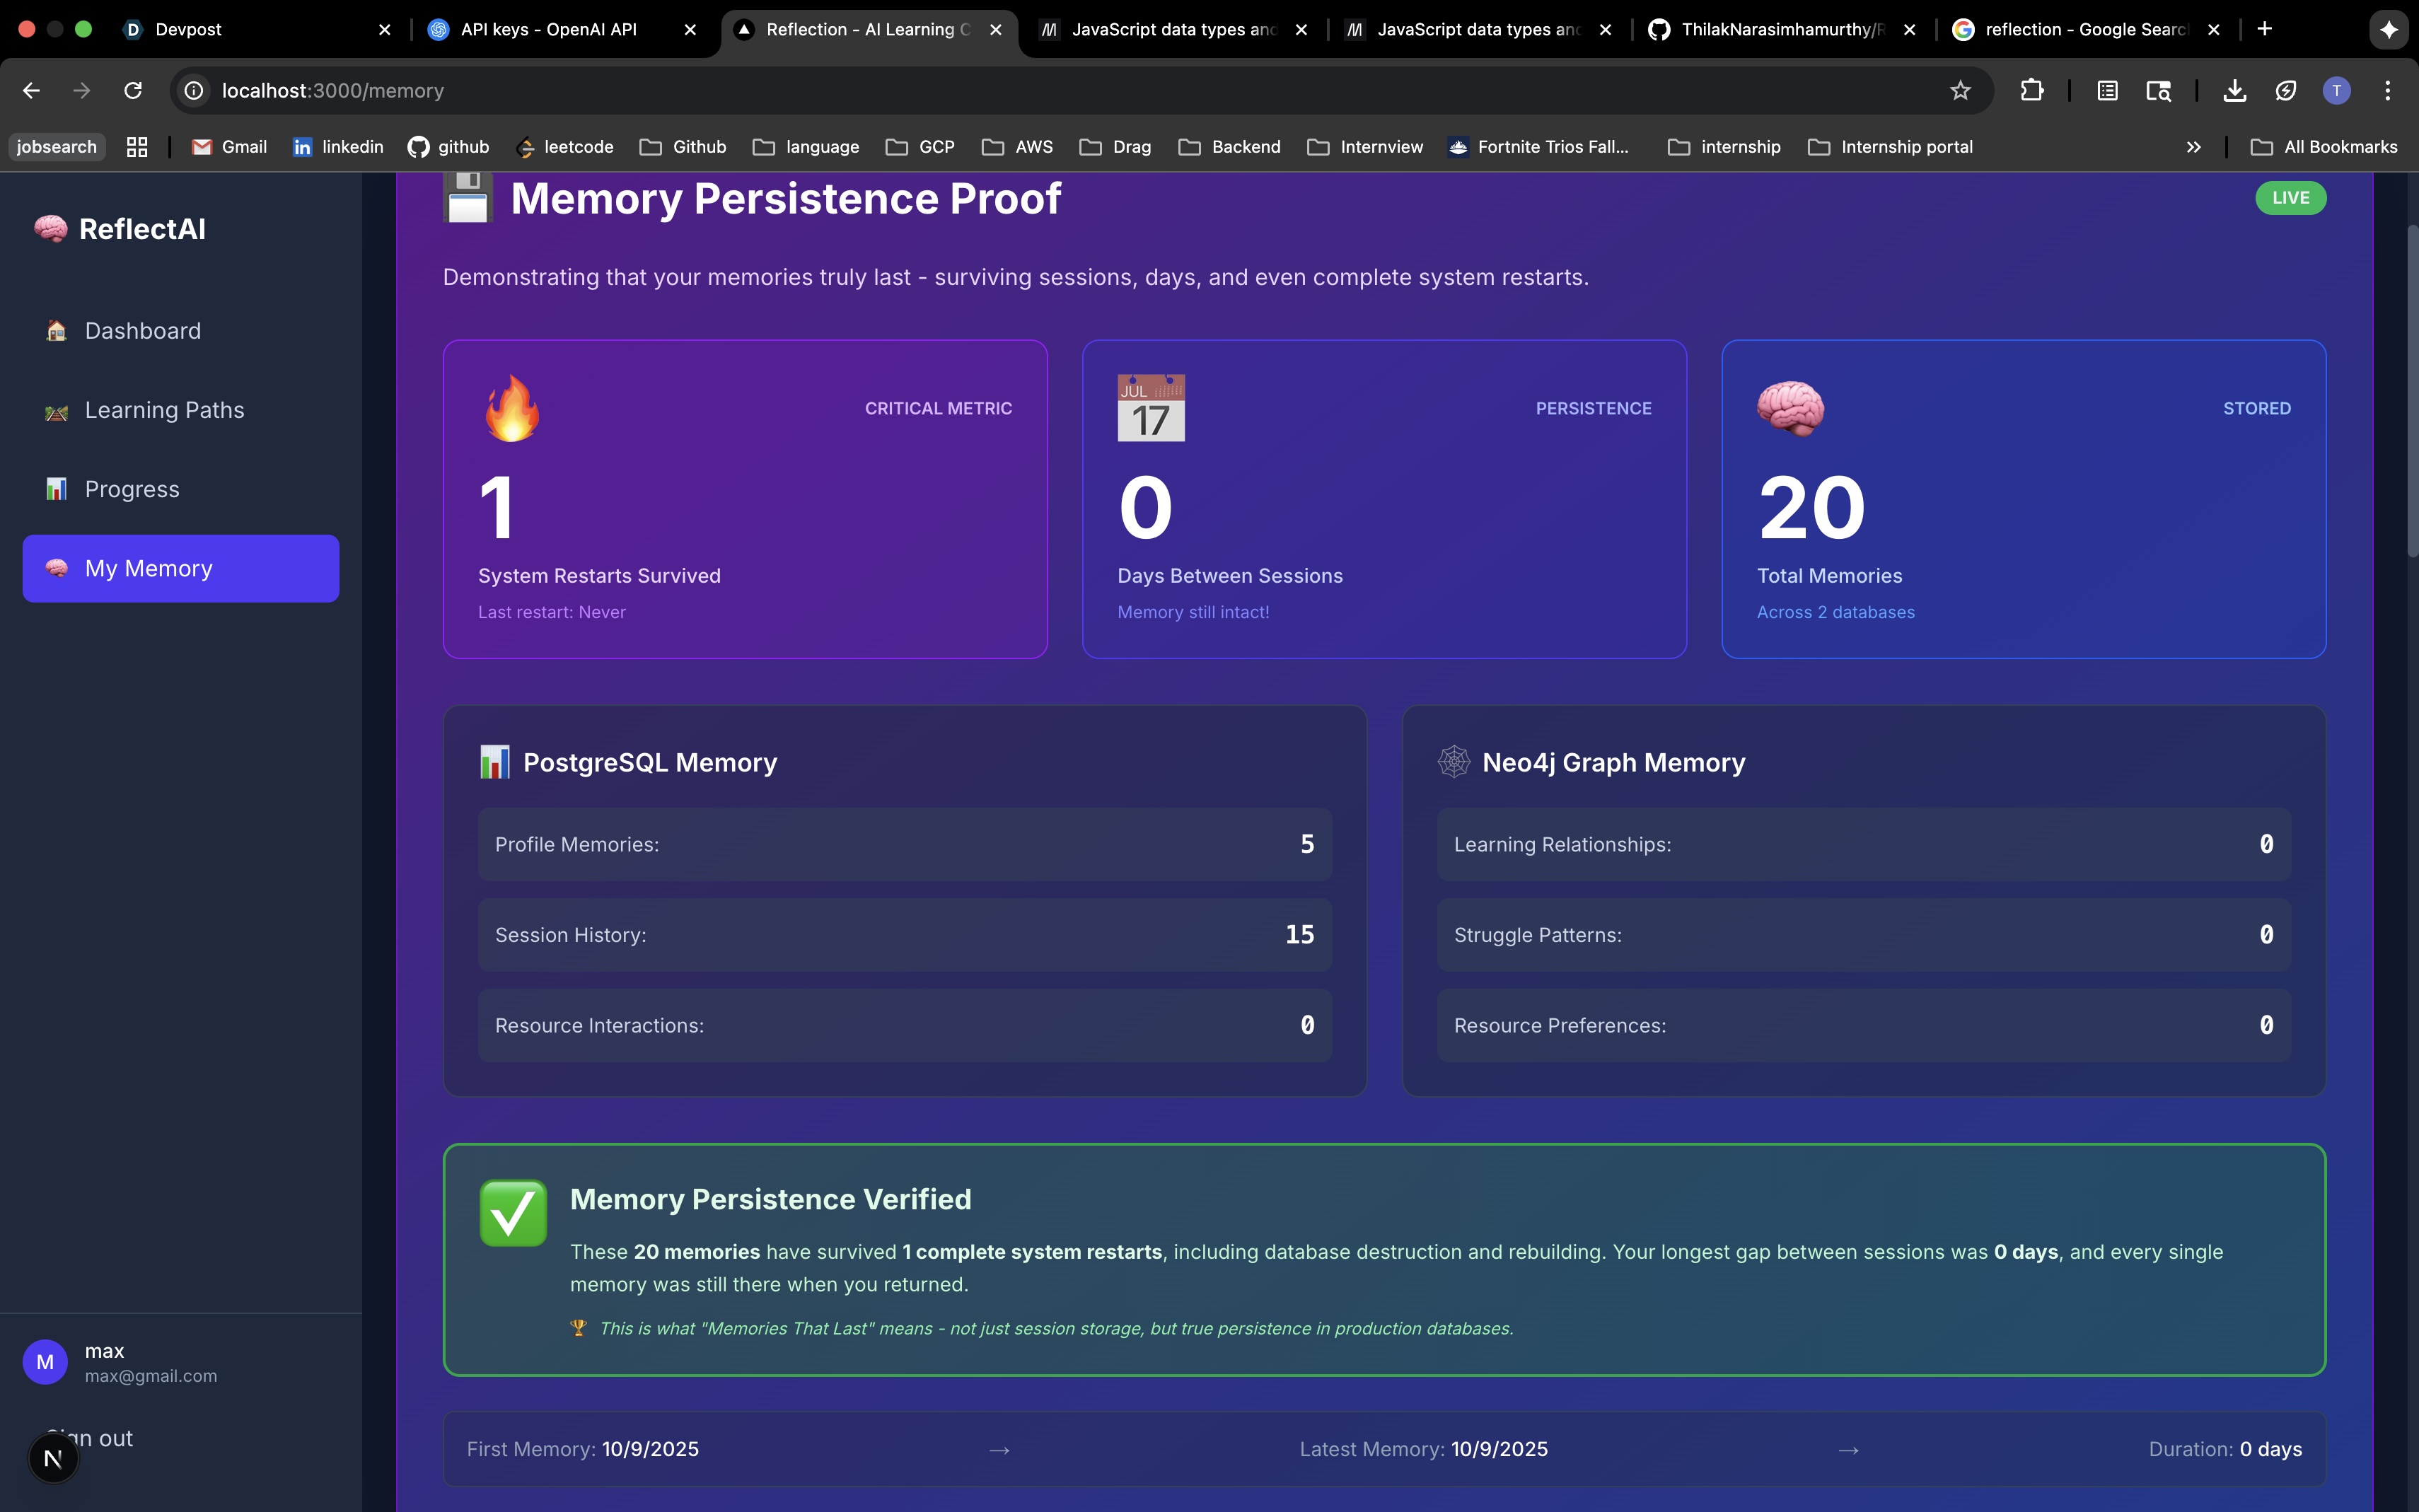Go to Dashboard in sidebar

[143, 331]
